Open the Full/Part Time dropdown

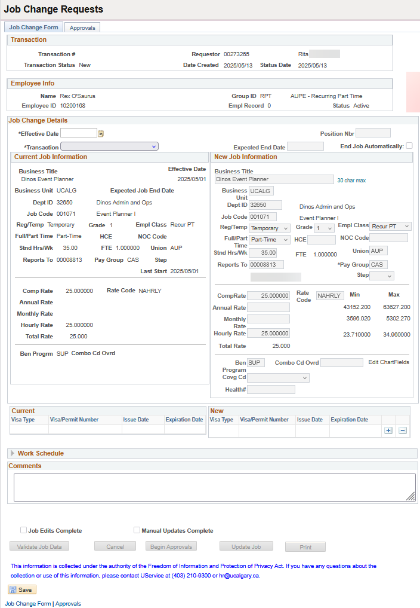(x=269, y=240)
